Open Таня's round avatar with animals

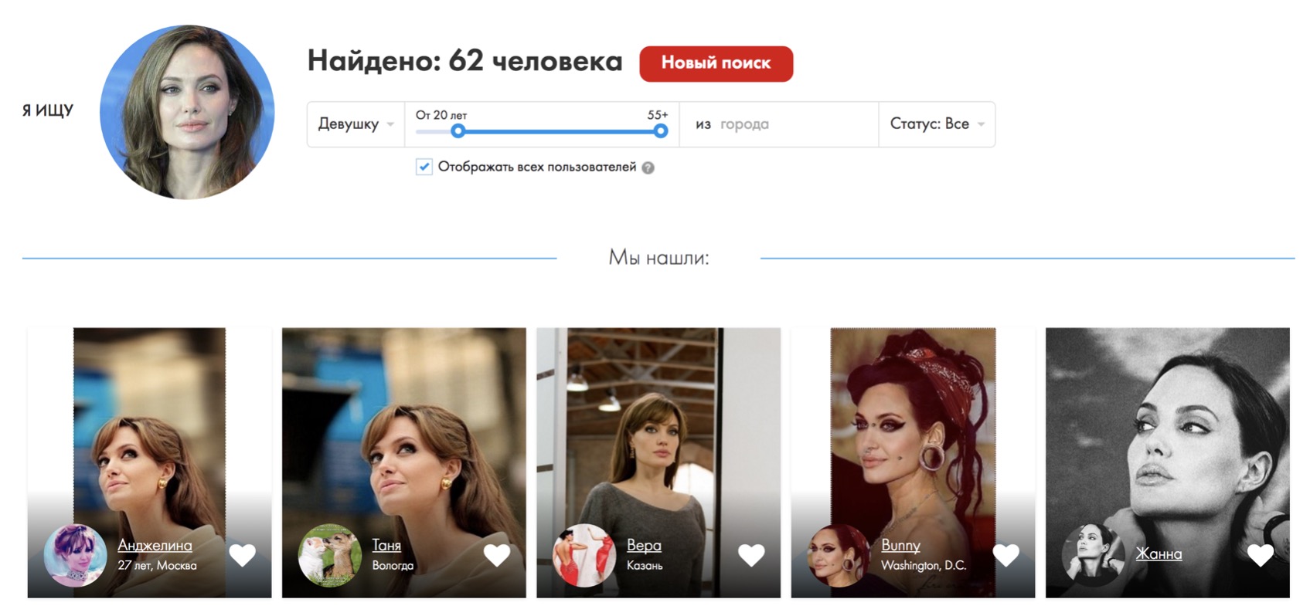pos(329,555)
